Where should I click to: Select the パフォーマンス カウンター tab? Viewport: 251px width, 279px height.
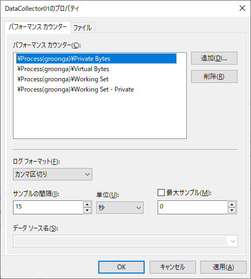[38, 27]
